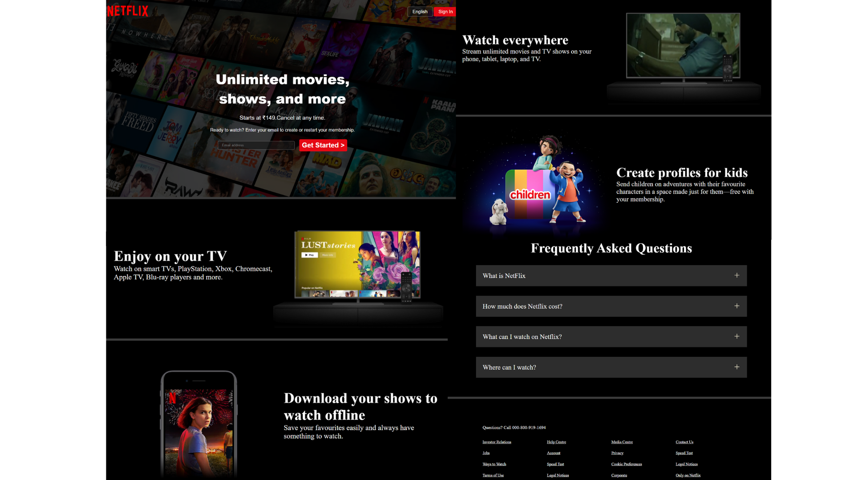Screen dimensions: 854x480
Task: Click the Sign In button
Action: [445, 12]
